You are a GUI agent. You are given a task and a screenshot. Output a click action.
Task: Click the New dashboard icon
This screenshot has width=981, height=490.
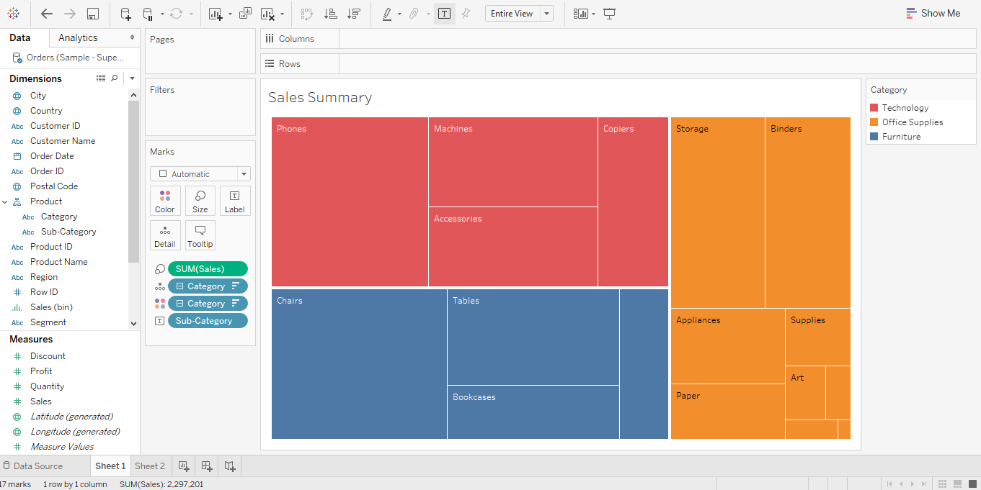[206, 466]
